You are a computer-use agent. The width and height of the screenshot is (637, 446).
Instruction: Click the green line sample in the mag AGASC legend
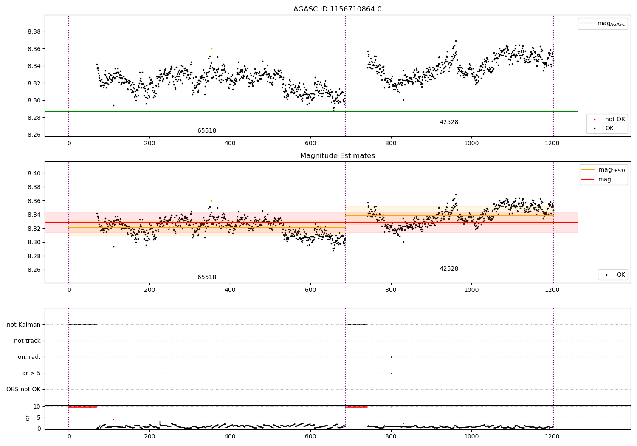[587, 23]
